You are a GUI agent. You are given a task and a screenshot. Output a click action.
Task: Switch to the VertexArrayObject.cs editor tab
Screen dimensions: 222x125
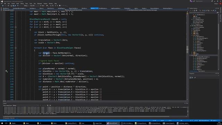click(x=168, y=8)
